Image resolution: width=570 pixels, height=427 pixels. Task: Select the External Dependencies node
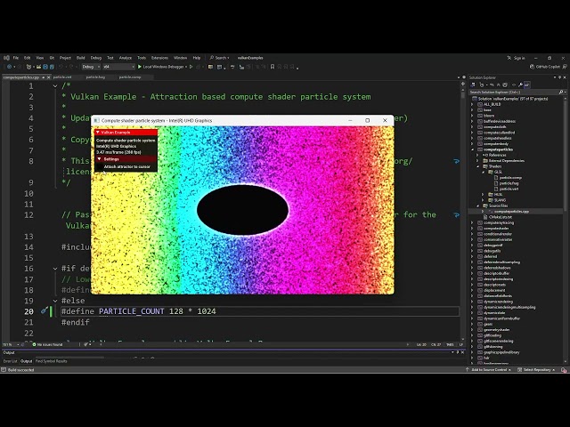click(503, 161)
